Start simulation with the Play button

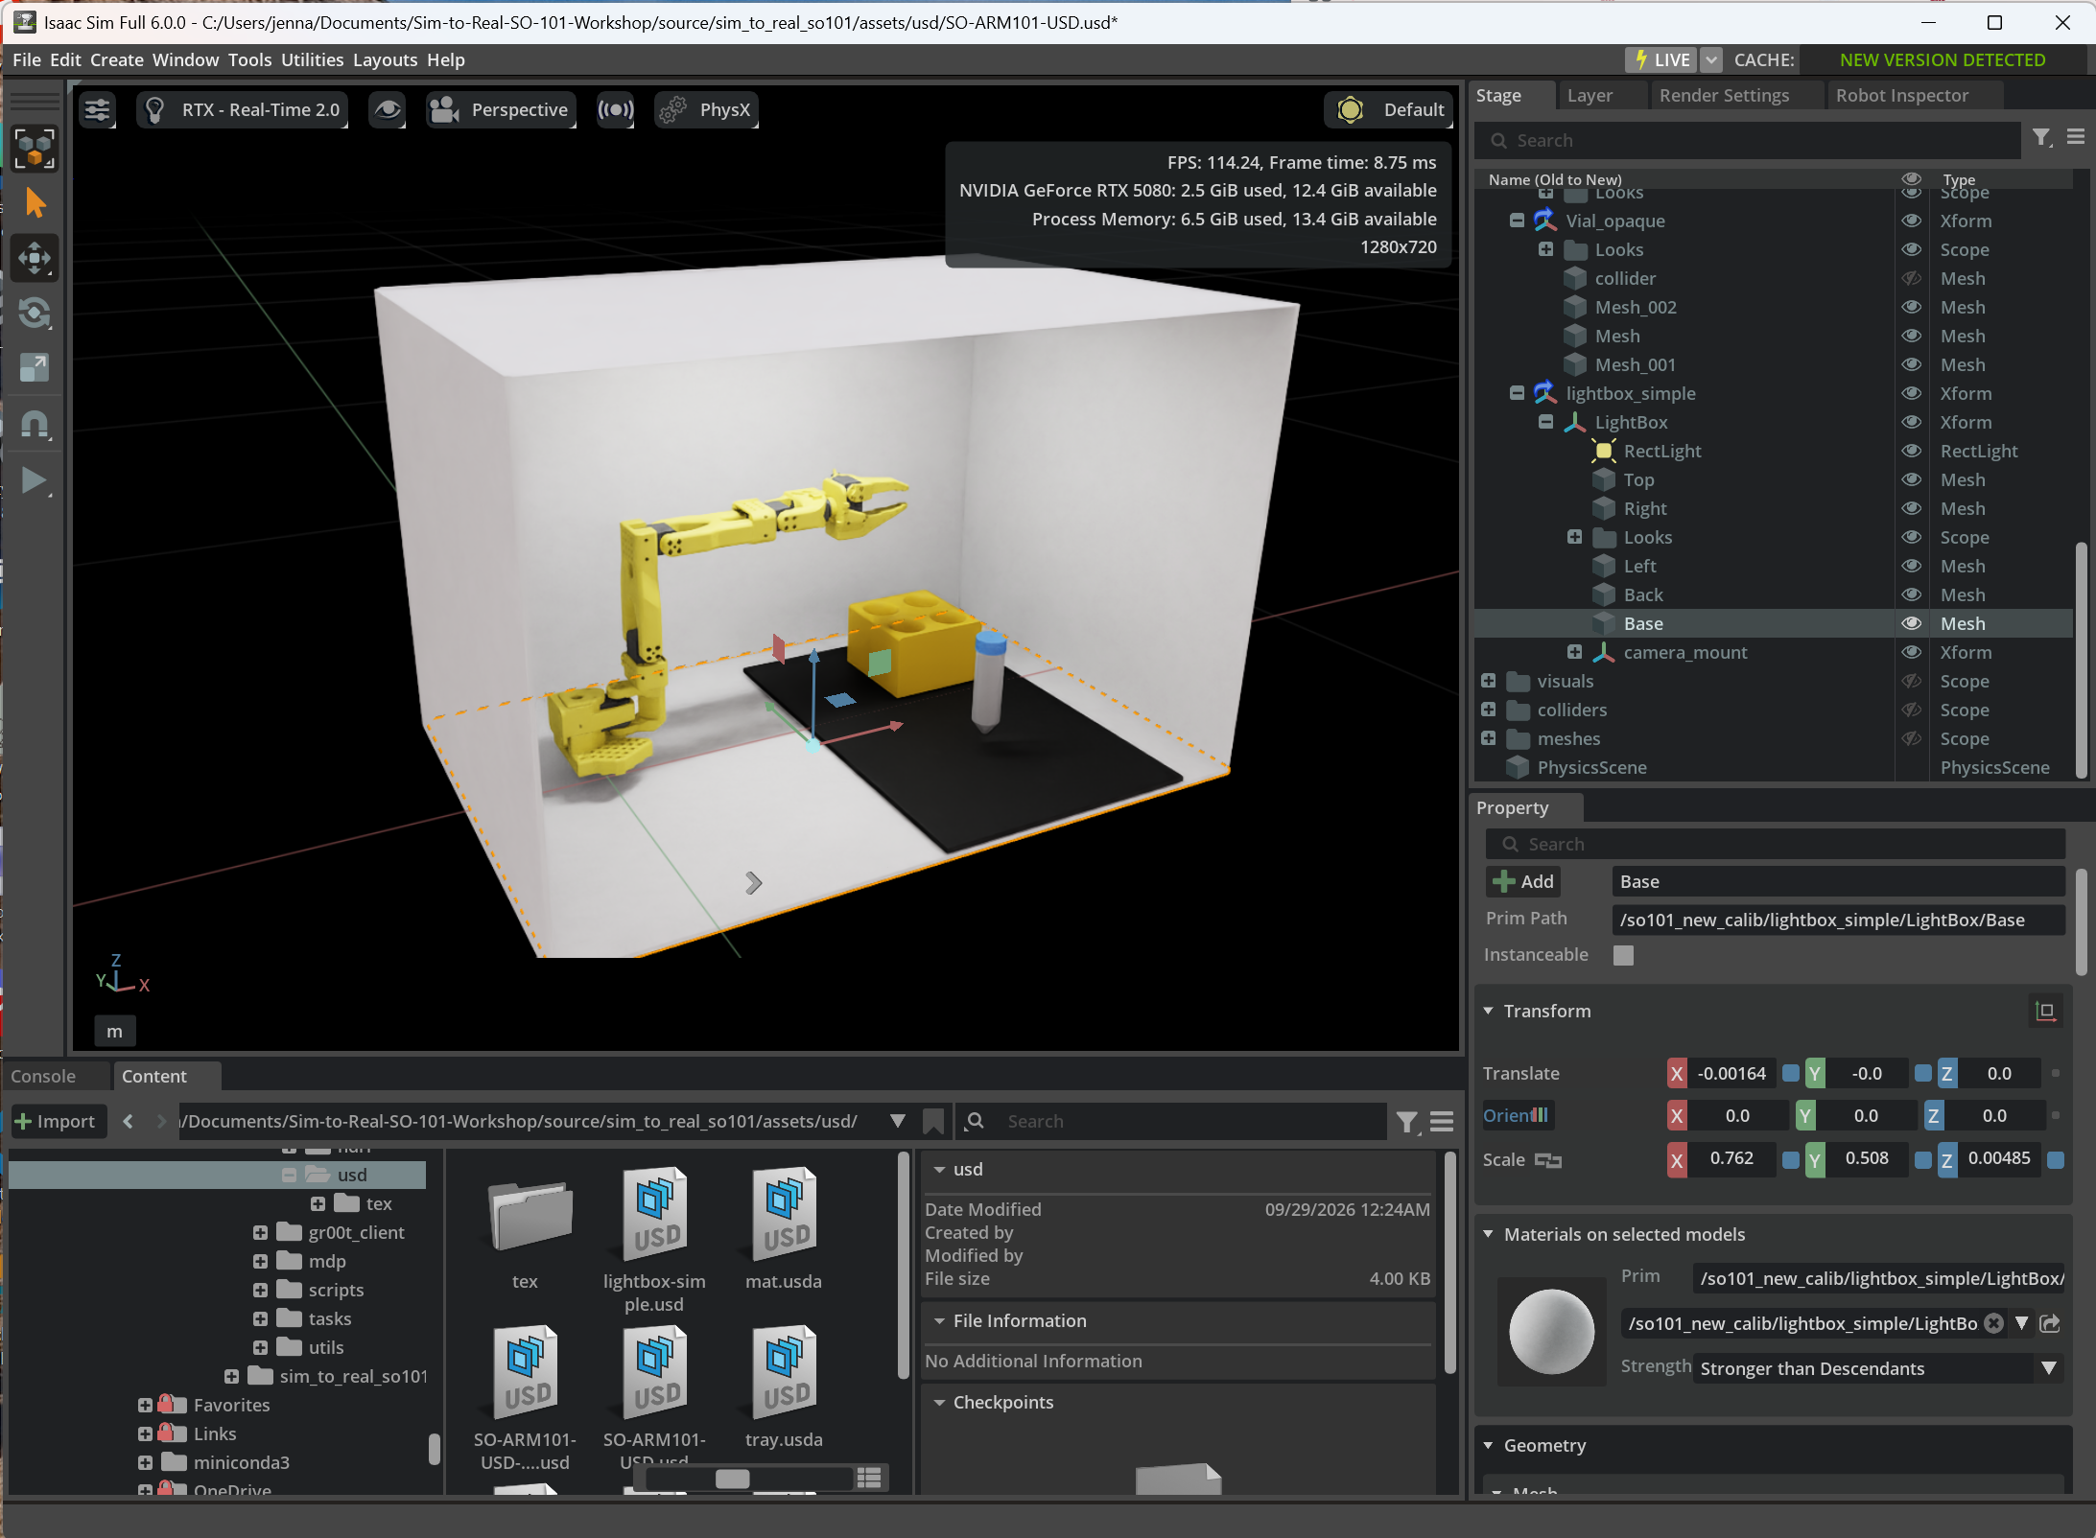click(35, 479)
